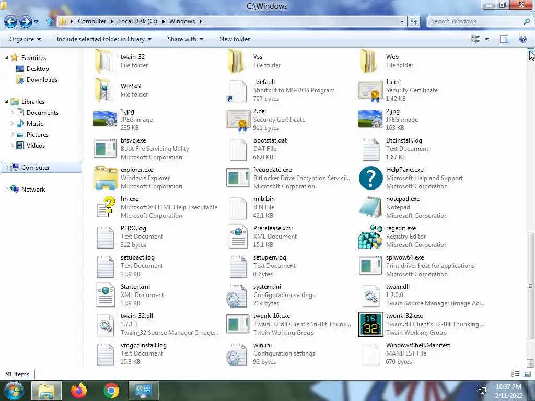535x401 pixels.
Task: Select the _default shortcut file icon
Action: pos(237,91)
